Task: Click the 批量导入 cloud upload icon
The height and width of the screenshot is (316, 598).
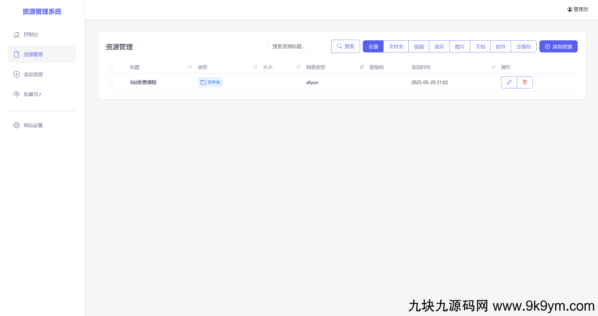Action: (x=16, y=94)
